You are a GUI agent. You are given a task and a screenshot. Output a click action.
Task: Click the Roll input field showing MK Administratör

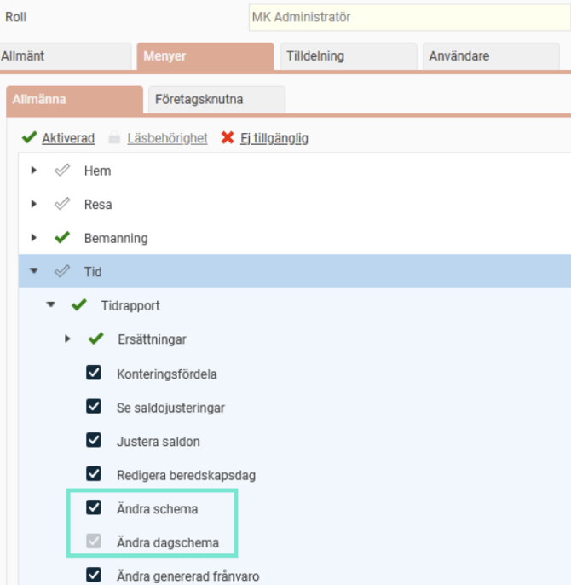point(409,17)
